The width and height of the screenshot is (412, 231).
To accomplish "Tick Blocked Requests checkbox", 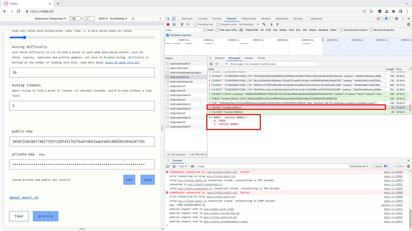I will (371, 30).
